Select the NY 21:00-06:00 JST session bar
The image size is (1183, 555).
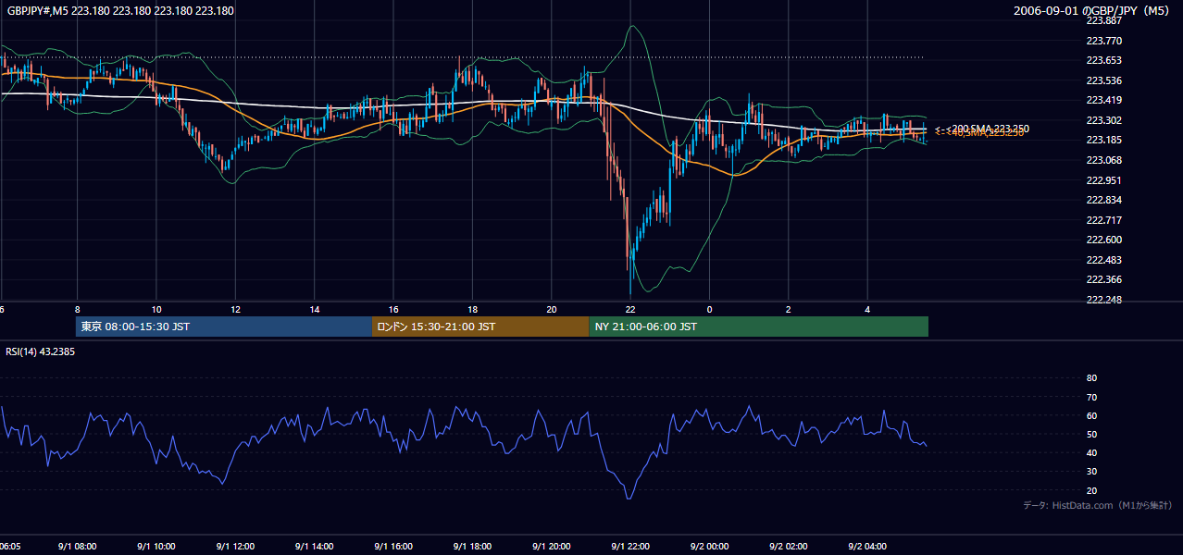758,327
